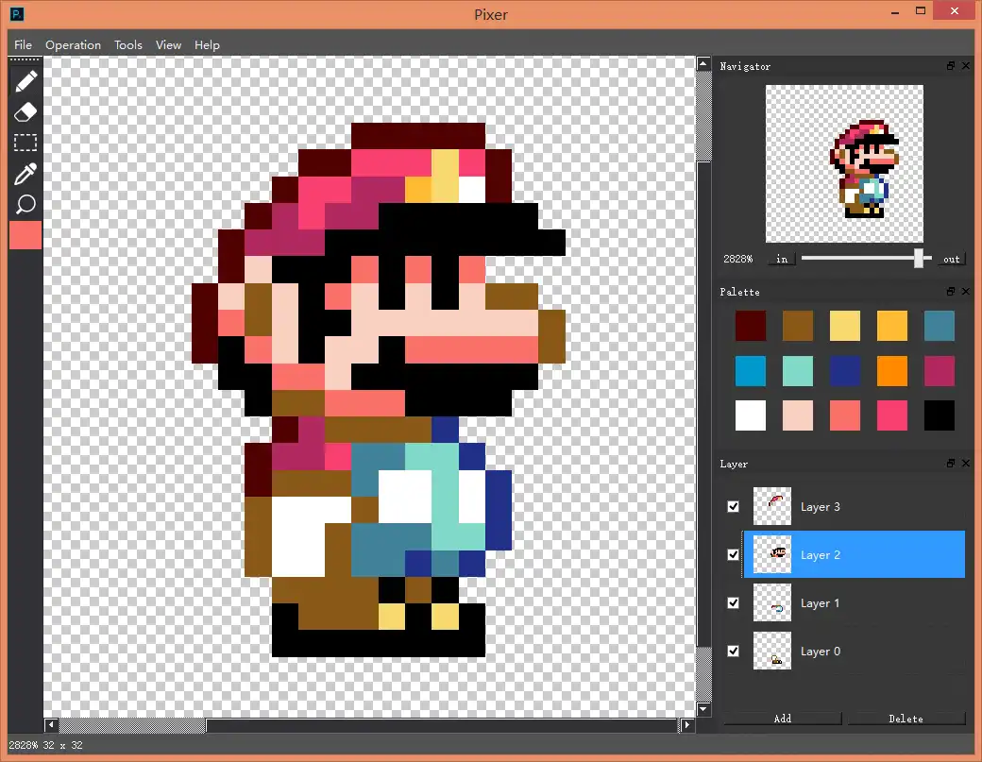982x762 pixels.
Task: Click the Layer 1 thumbnail
Action: pyautogui.click(x=772, y=603)
